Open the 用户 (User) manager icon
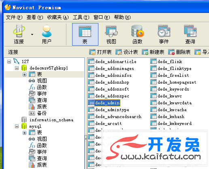Viewport: 209px width, 169px height. coord(47,34)
